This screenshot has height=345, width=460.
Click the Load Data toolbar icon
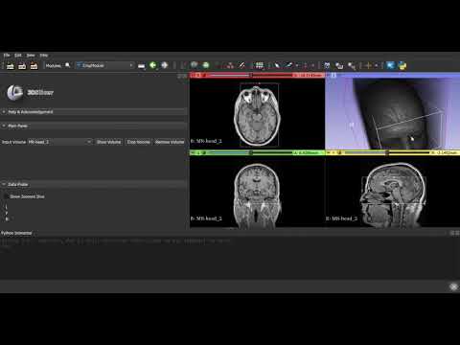pos(11,66)
